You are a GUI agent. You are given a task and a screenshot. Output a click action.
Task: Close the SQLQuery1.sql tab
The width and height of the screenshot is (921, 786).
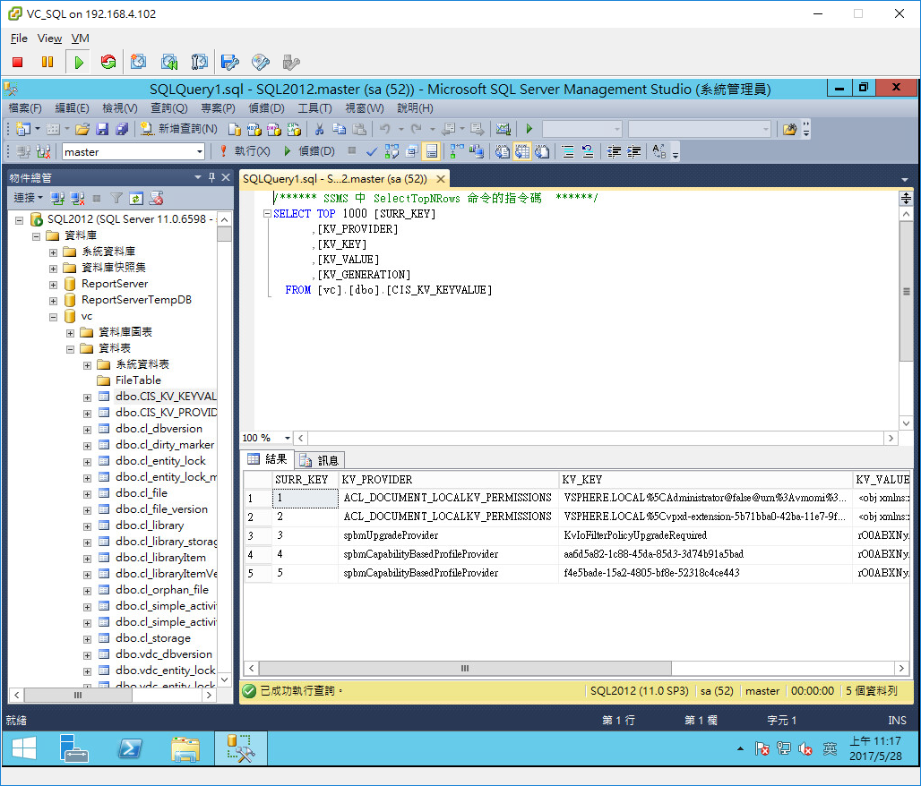tap(441, 178)
